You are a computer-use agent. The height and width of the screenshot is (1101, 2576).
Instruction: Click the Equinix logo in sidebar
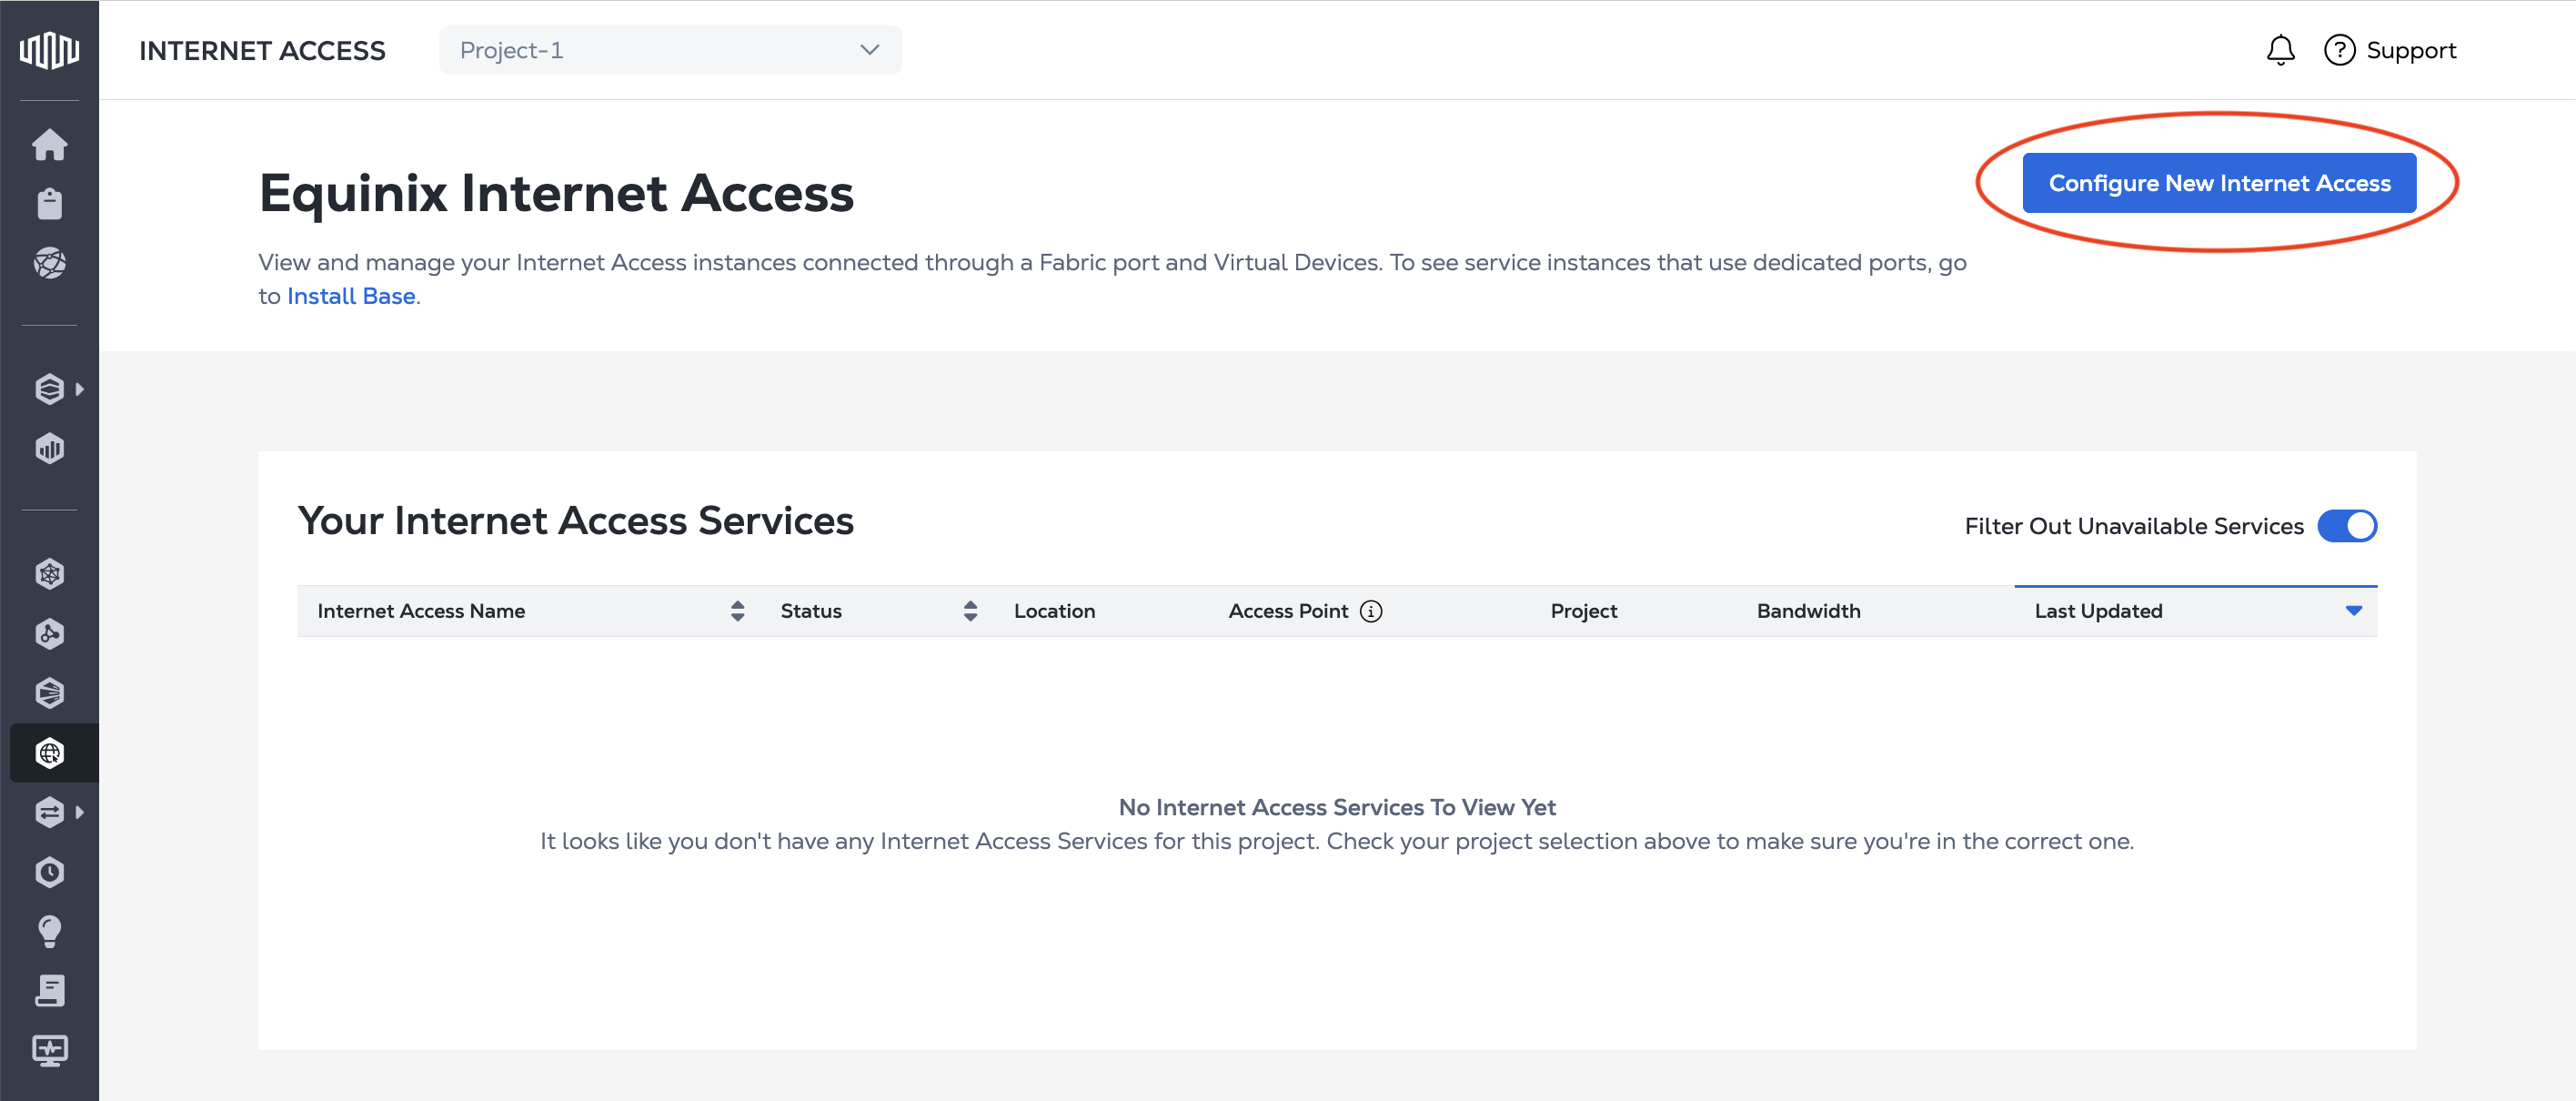[49, 49]
